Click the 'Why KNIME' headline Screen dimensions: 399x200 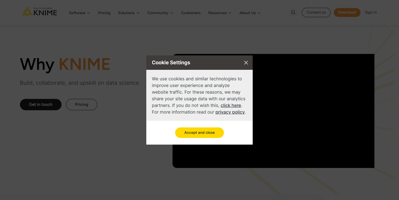(x=65, y=64)
